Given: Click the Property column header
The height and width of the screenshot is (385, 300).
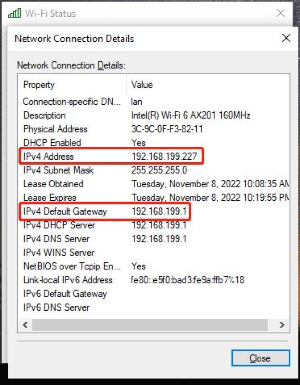Looking at the screenshot, I should (x=39, y=85).
